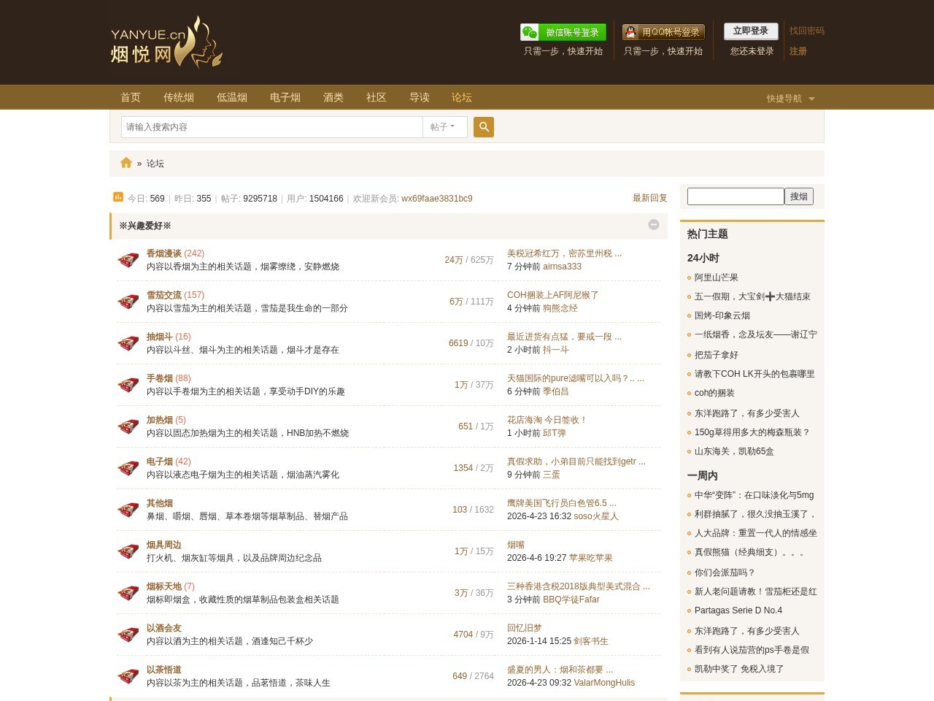Open latest post 花店海淘 今日签收！
The image size is (934, 701).
(x=547, y=420)
